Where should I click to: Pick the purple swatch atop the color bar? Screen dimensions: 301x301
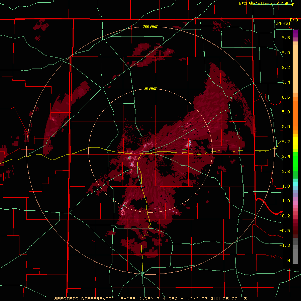(x=295, y=33)
